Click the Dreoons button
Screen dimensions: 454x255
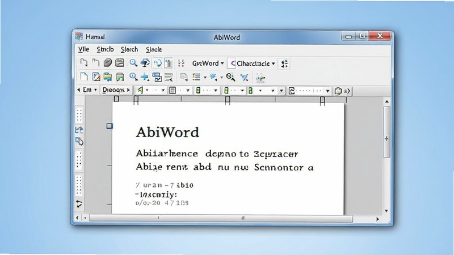116,90
